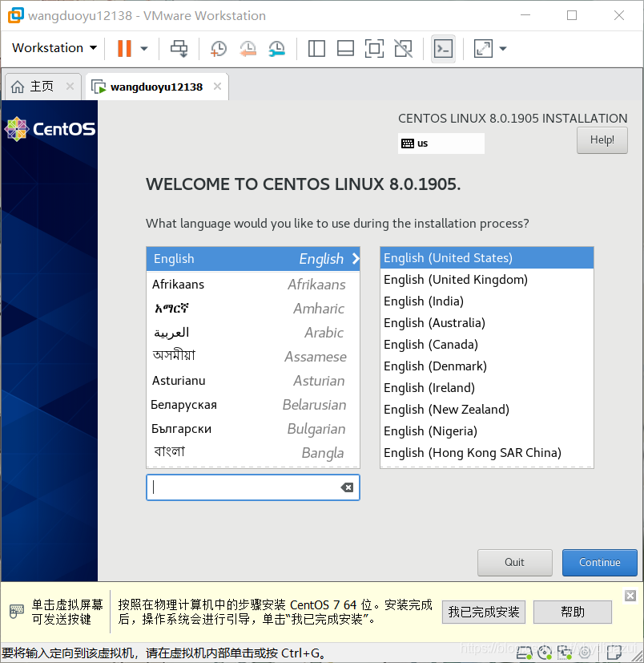
Task: Enter full screen mode icon
Action: click(374, 48)
